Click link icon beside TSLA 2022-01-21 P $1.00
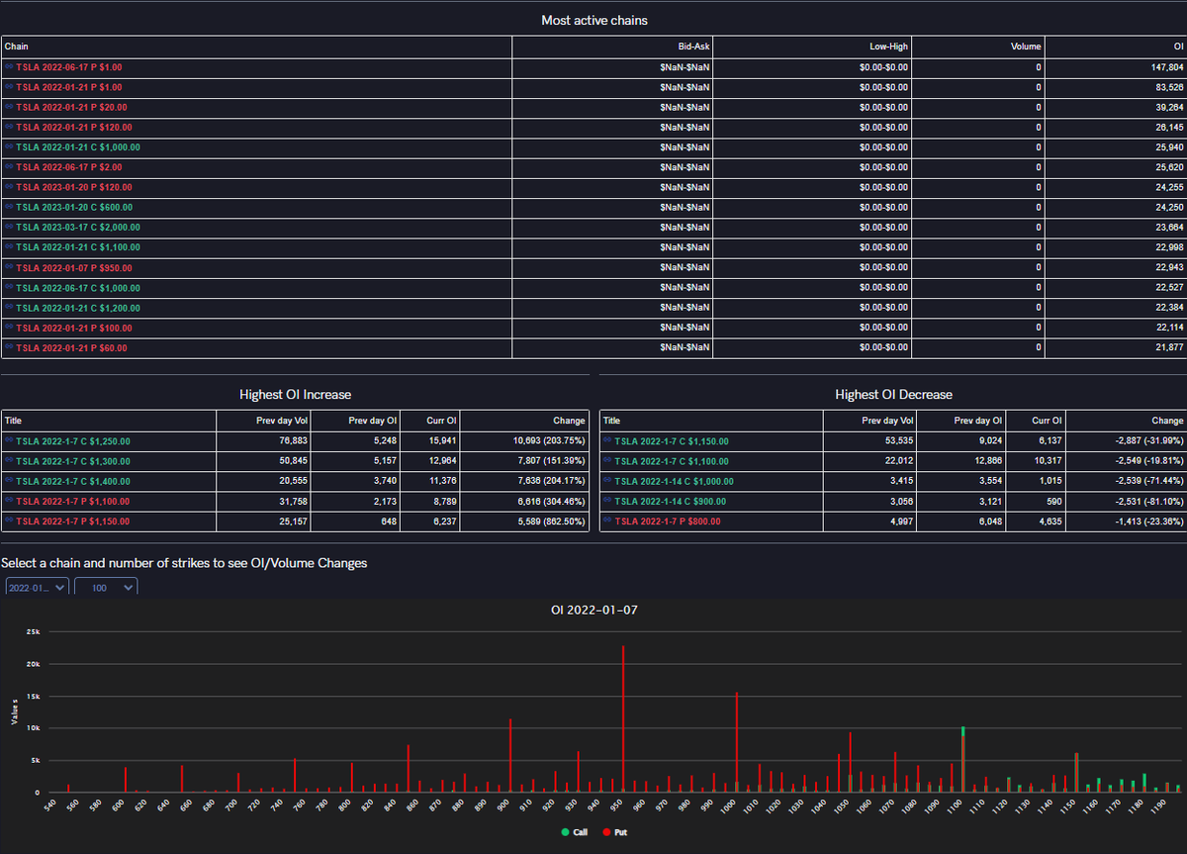 [9, 87]
